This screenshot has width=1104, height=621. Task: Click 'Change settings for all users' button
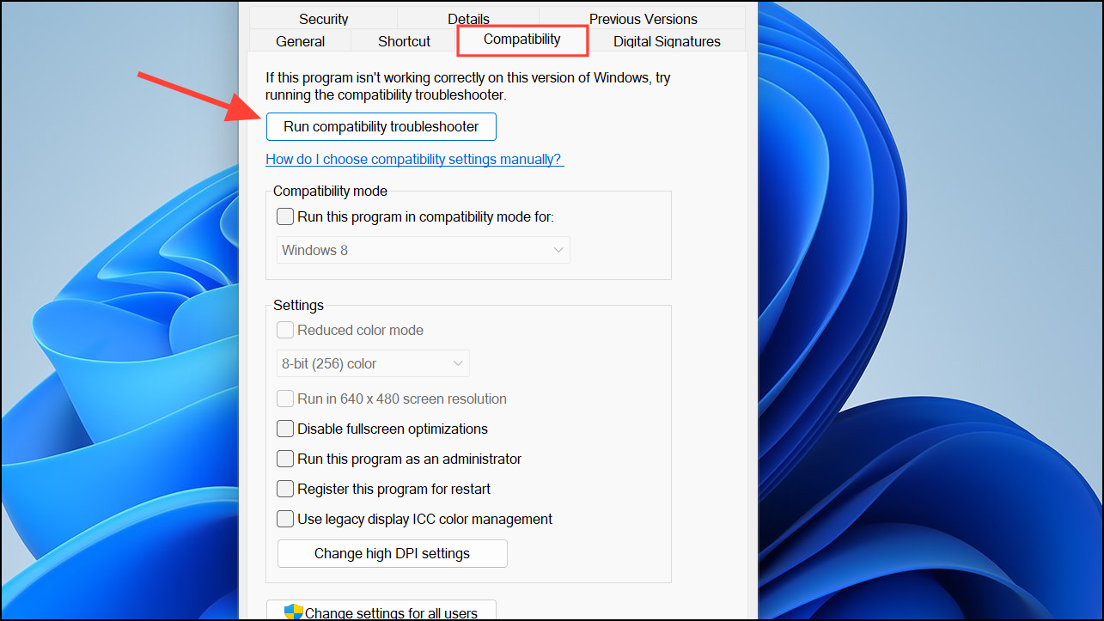(x=381, y=610)
